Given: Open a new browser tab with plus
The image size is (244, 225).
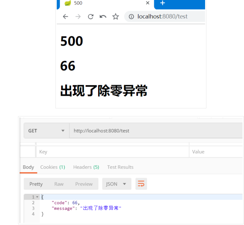Looking at the screenshot, I should click(162, 3).
